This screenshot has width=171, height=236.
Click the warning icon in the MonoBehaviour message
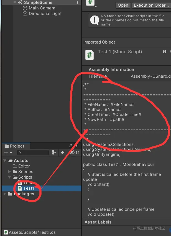click(x=95, y=20)
